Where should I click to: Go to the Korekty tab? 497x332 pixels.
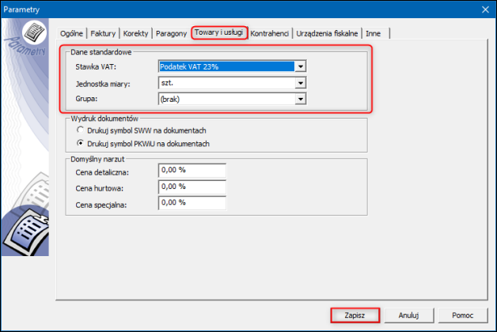[x=136, y=32]
